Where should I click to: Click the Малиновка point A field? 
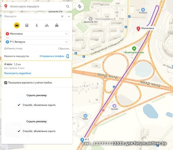point(37,34)
